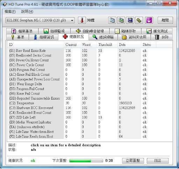This screenshot has height=169, width=179.
Task: Open the 錯誤掃描 tab with magnifier icon
Action: [x=103, y=37]
